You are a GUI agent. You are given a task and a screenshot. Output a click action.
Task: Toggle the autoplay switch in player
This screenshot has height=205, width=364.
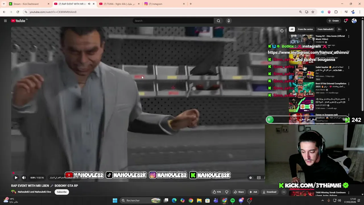tap(251, 178)
